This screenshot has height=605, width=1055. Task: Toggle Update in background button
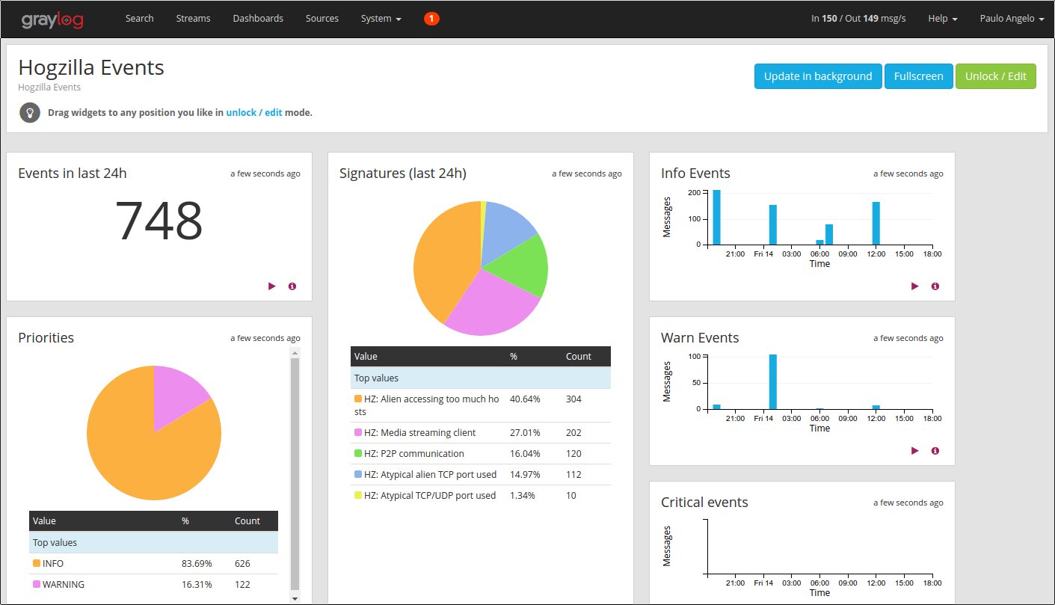[817, 76]
